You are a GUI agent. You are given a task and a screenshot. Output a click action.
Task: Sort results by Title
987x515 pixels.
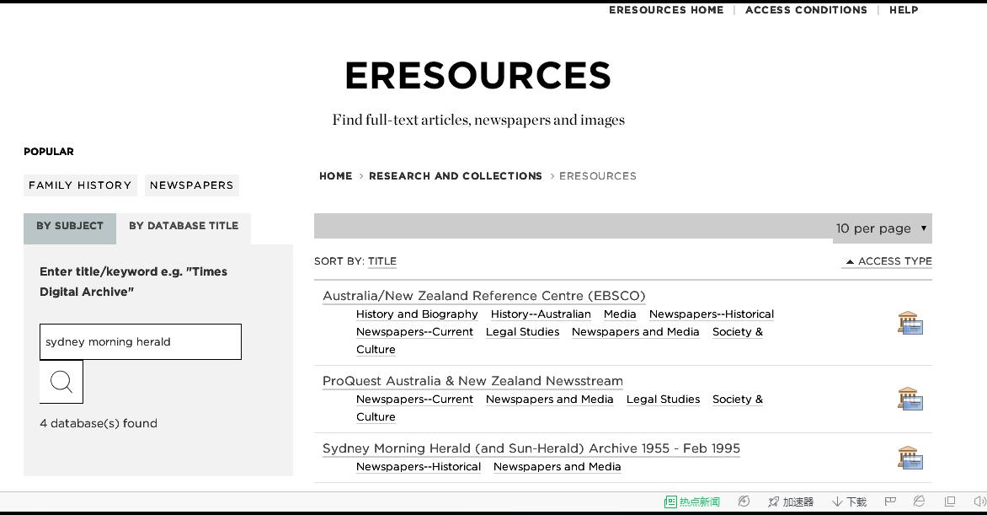[x=382, y=261]
